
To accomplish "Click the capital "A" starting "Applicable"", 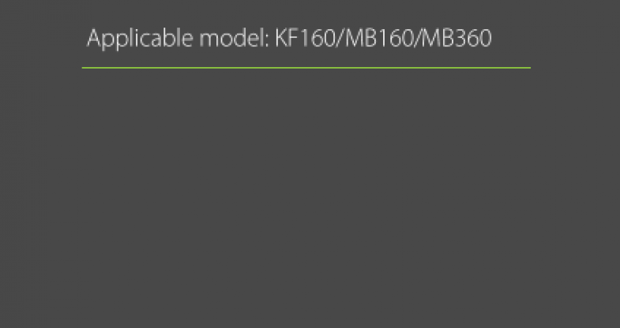I will pyautogui.click(x=93, y=39).
